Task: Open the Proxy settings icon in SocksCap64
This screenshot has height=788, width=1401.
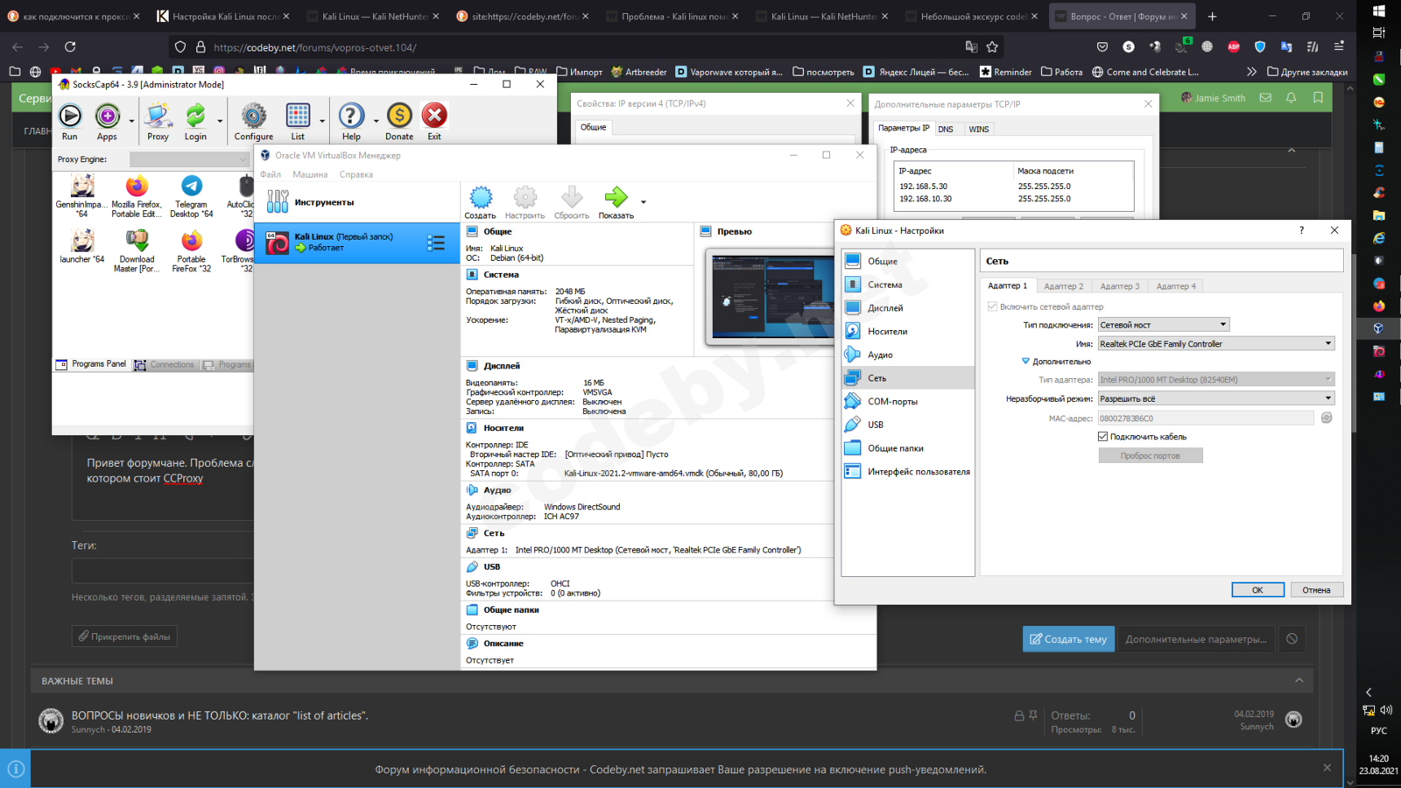Action: [158, 116]
